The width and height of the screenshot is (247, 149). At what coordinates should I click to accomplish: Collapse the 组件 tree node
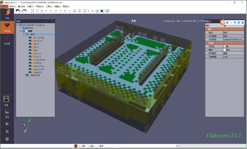24,34
